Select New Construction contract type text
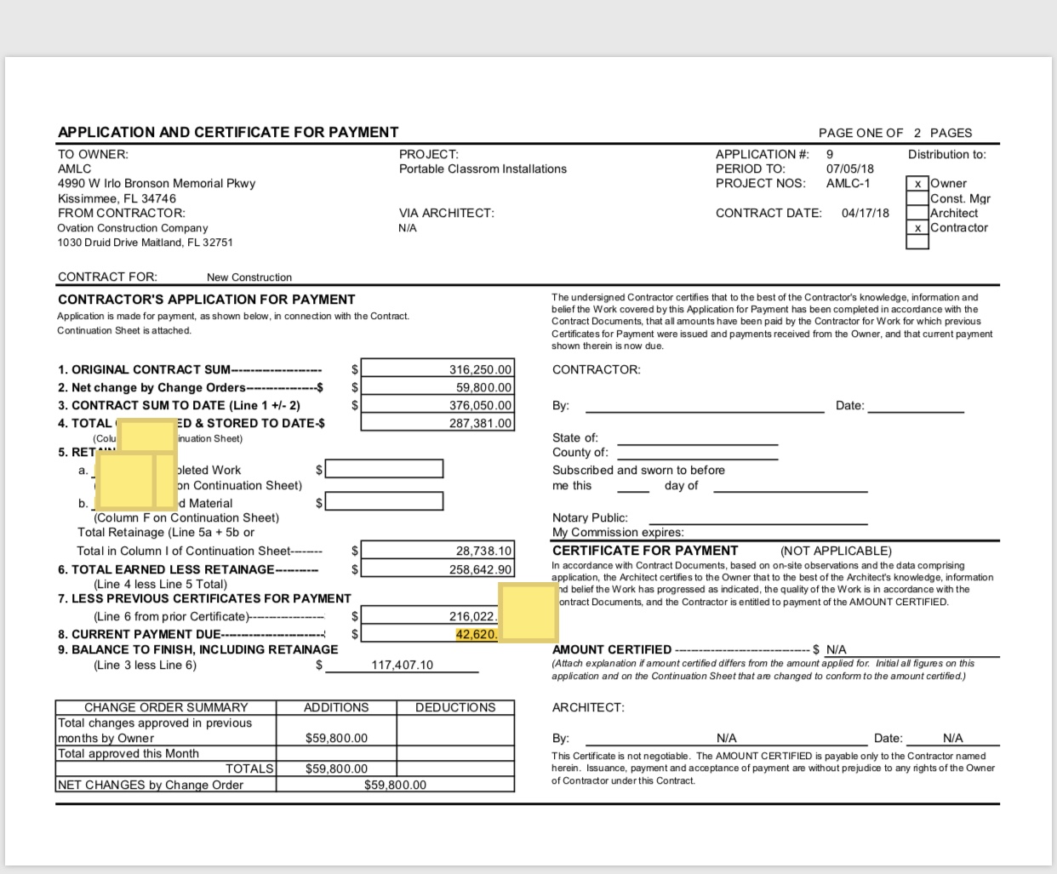 (249, 277)
